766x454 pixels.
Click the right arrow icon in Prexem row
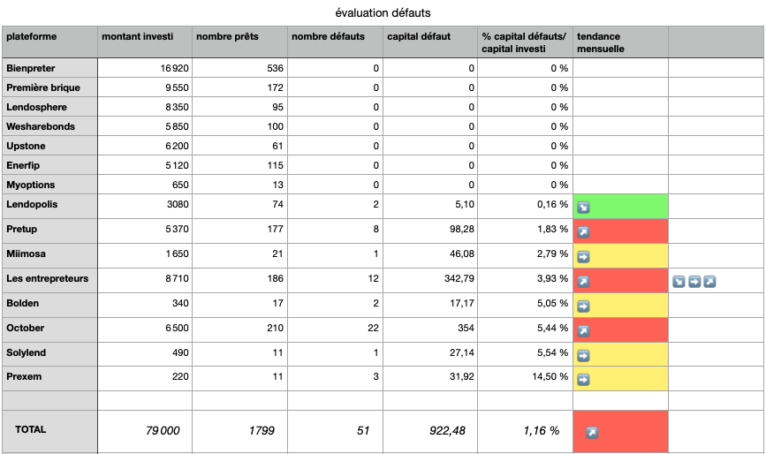(583, 380)
